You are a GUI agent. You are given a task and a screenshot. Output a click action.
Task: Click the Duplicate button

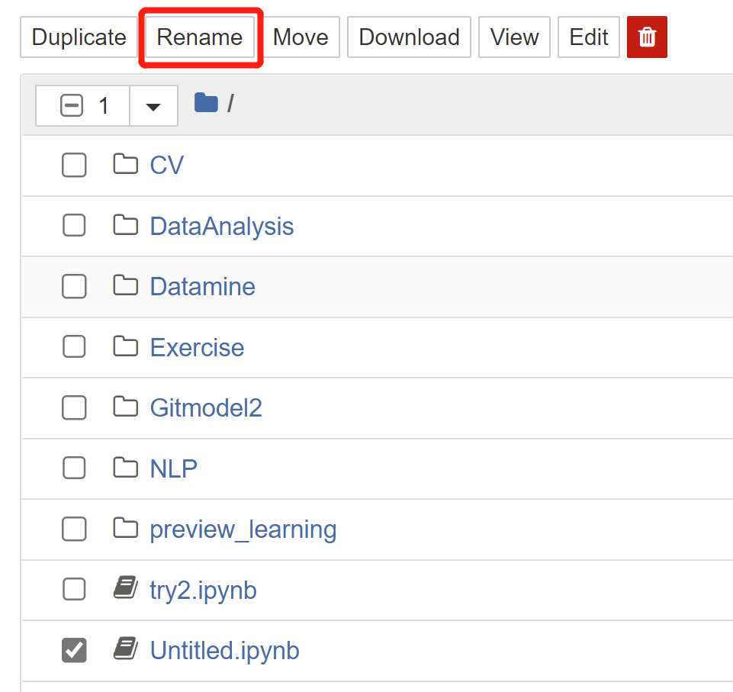(x=79, y=37)
